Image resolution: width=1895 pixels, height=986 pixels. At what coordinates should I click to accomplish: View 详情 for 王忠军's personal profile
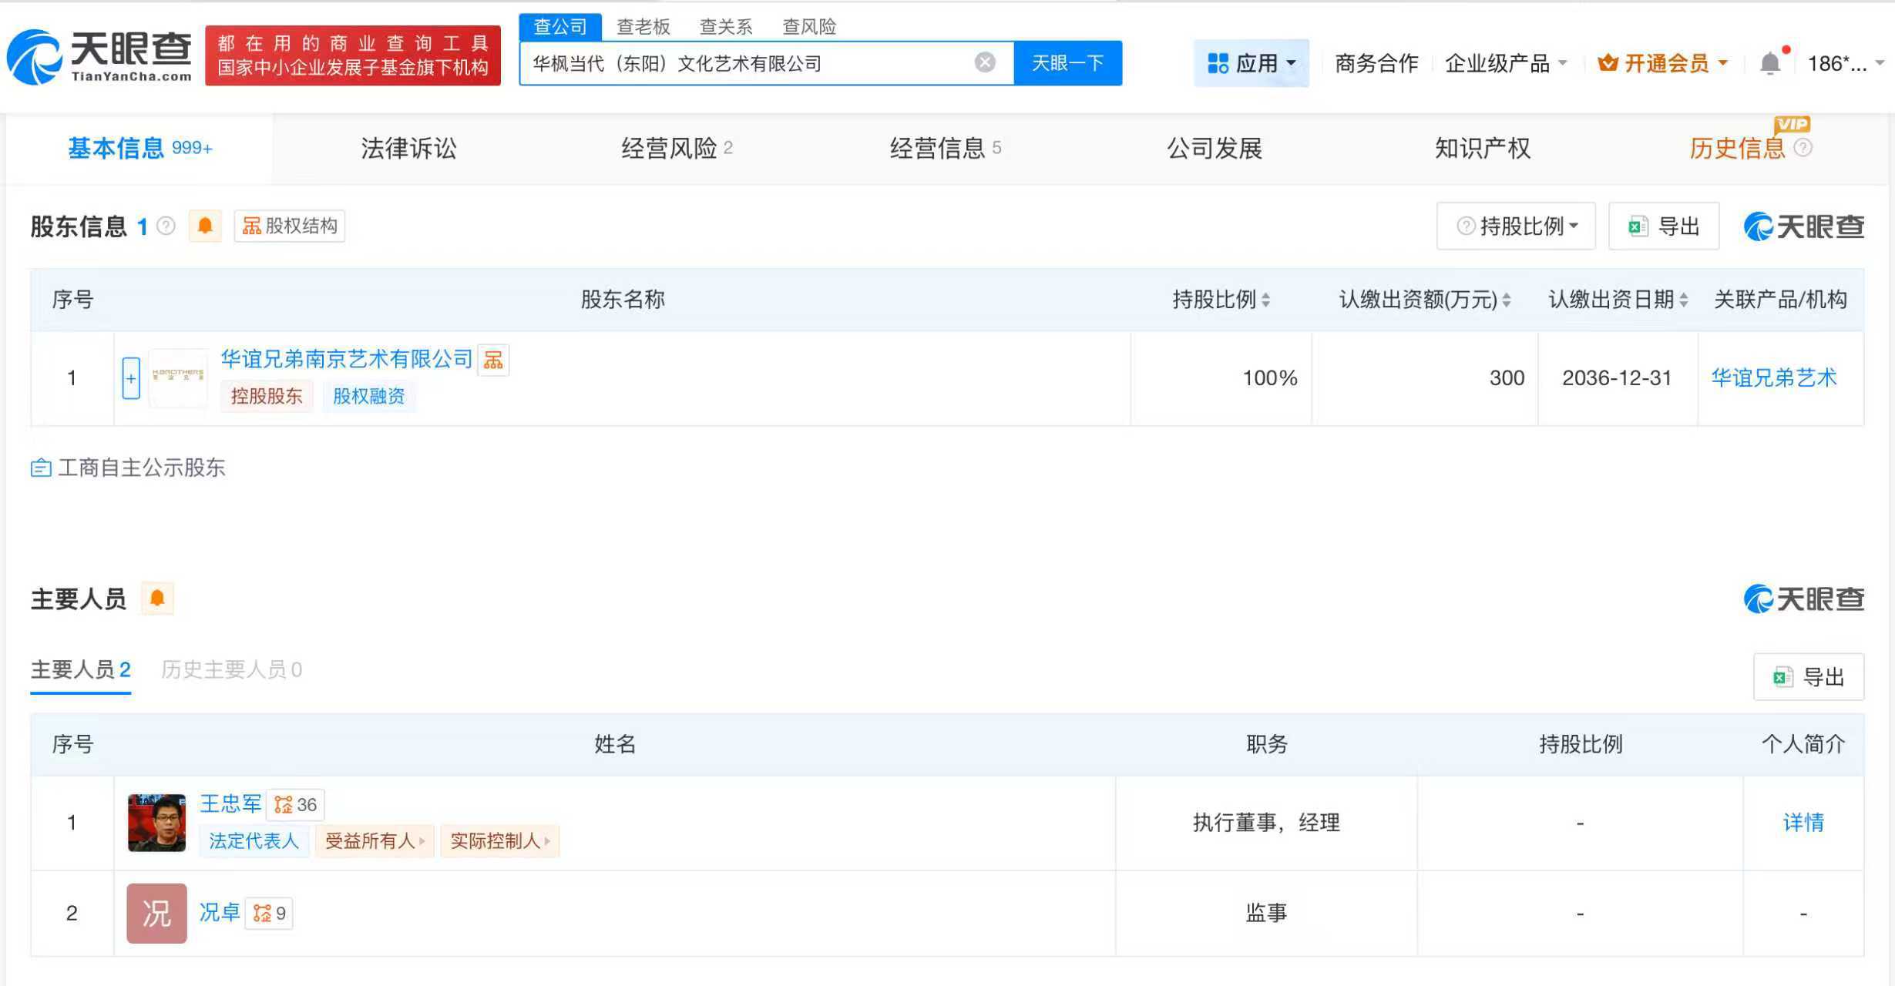(x=1803, y=823)
